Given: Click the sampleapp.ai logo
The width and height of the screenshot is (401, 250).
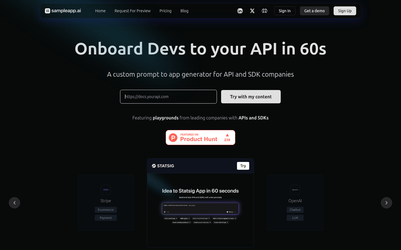Looking at the screenshot, I should point(63,11).
